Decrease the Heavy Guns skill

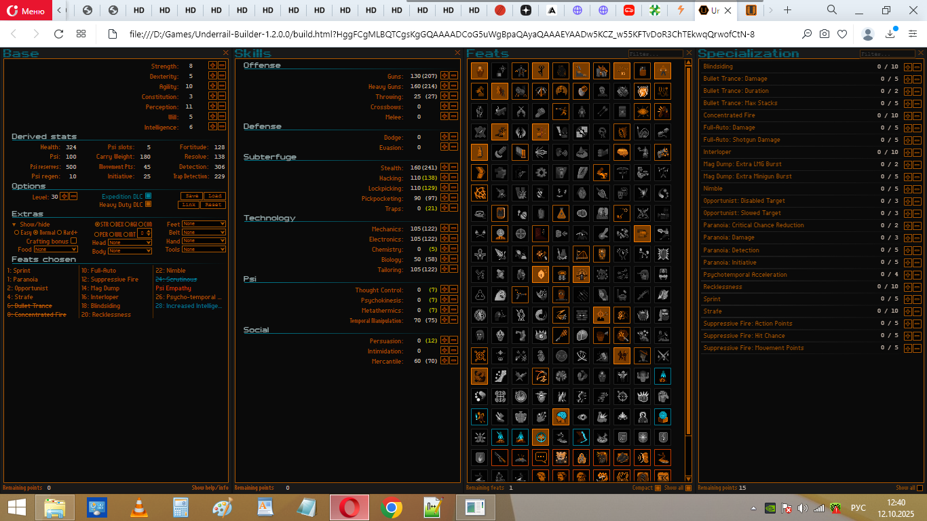click(454, 86)
